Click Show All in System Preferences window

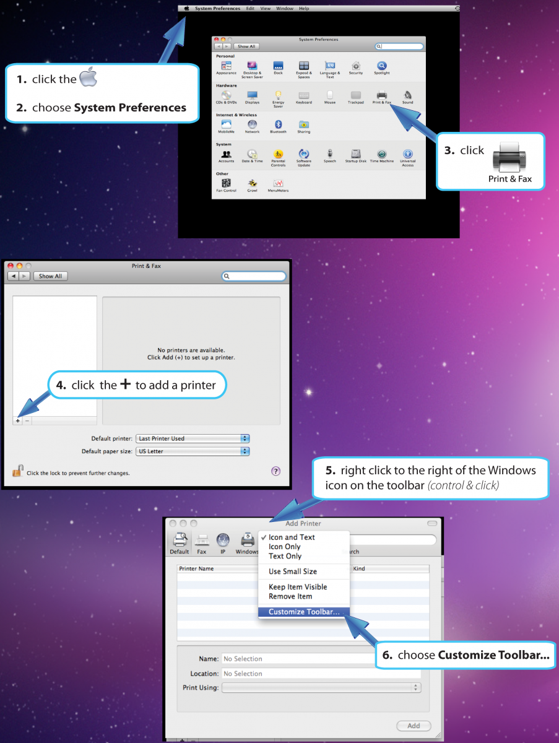246,46
